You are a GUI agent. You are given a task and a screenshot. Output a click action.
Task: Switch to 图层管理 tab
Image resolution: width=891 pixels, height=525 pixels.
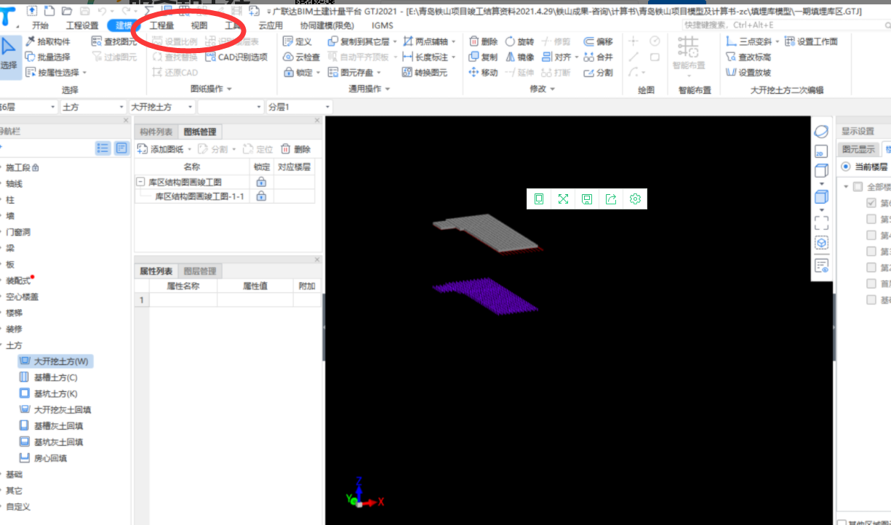(x=199, y=271)
